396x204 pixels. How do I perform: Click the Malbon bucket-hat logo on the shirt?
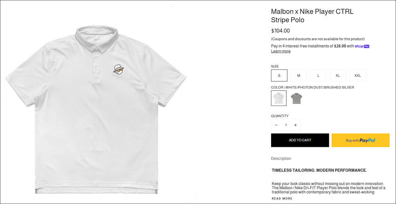tap(119, 69)
